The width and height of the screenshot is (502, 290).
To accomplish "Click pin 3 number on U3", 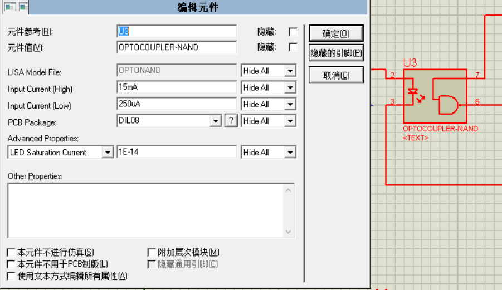I will point(392,102).
